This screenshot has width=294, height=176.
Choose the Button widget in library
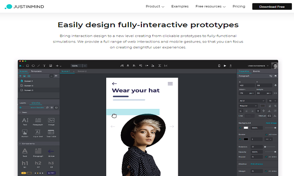(x=25, y=133)
